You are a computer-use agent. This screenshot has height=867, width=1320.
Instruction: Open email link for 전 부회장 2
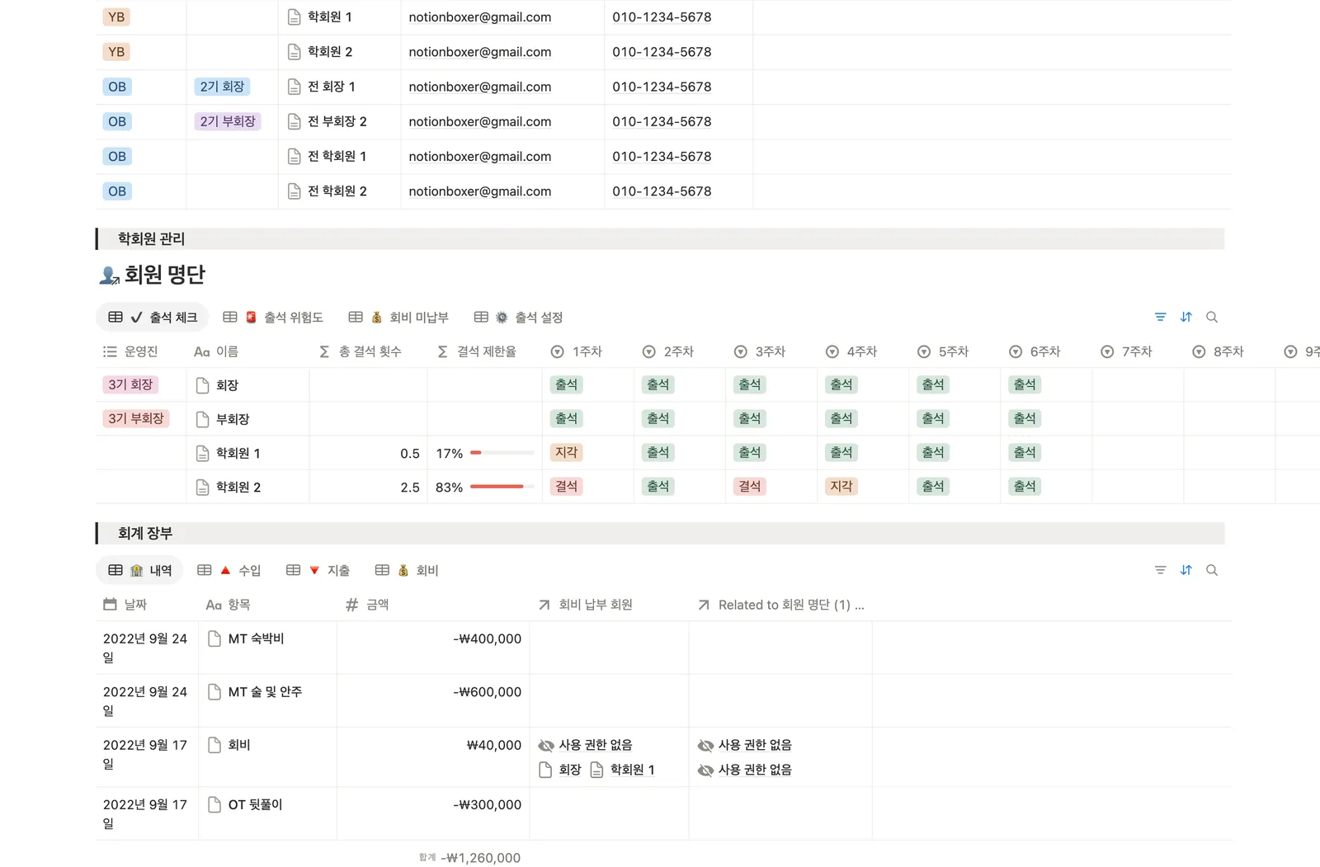(x=480, y=121)
